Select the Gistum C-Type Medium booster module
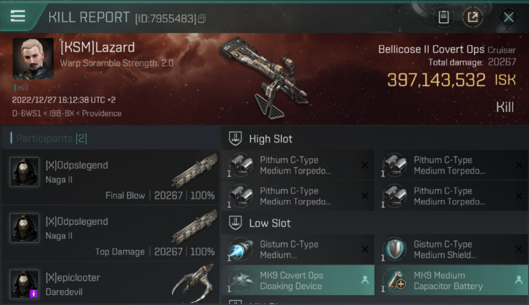This screenshot has width=529, height=305. [298, 249]
